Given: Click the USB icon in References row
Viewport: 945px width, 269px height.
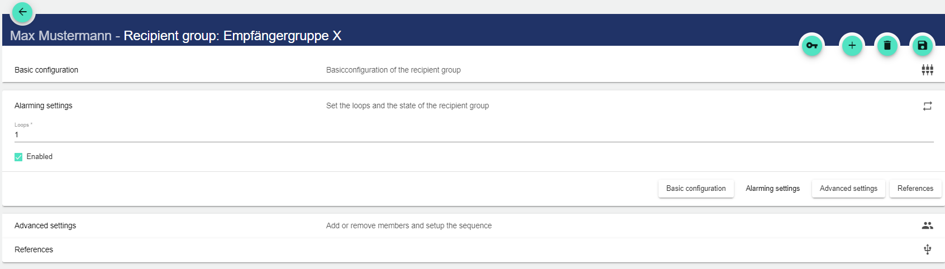Looking at the screenshot, I should point(927,249).
